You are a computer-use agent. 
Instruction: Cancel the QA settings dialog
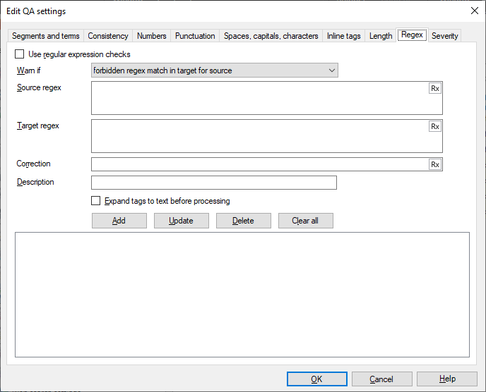click(x=382, y=379)
